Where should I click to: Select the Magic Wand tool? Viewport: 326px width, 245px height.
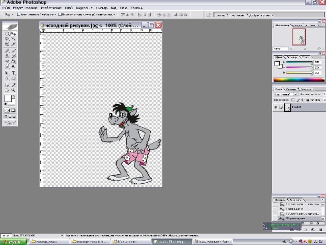coord(14,39)
